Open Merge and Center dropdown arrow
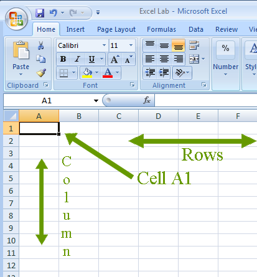The height and width of the screenshot is (277, 257). point(203,59)
